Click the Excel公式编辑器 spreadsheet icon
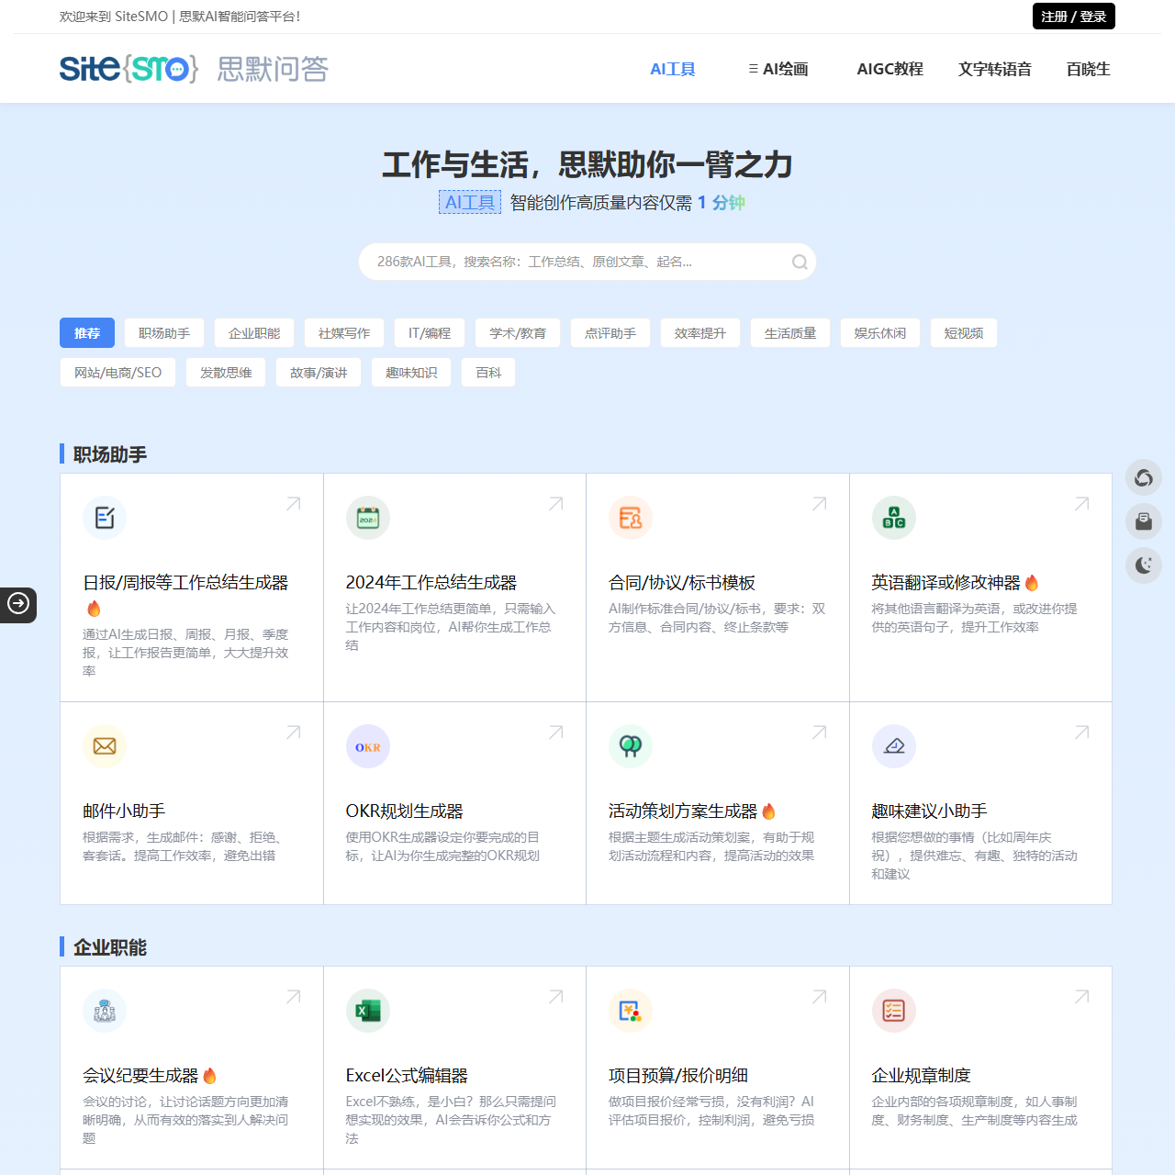Viewport: 1175px width, 1175px height. [367, 1011]
